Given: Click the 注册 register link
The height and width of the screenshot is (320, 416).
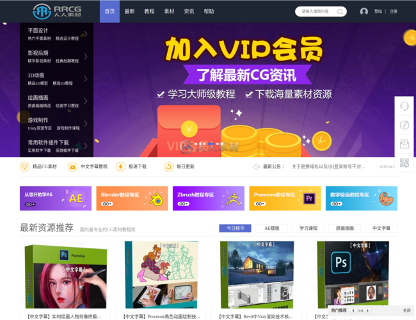Looking at the screenshot, I should tap(394, 12).
